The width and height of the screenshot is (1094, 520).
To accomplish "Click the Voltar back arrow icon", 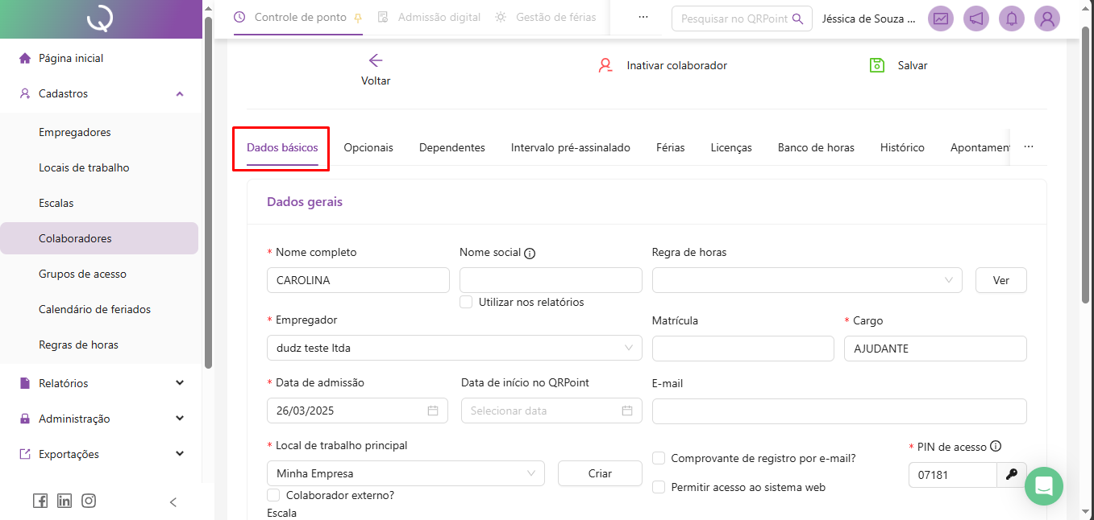I will 375,60.
